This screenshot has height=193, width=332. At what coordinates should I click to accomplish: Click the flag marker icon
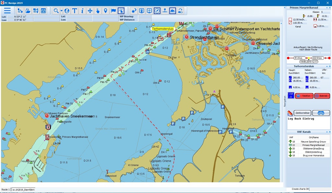click(113, 11)
